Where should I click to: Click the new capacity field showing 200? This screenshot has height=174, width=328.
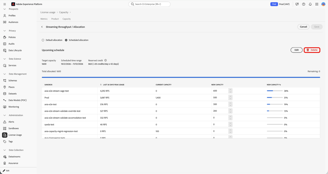coord(220,111)
